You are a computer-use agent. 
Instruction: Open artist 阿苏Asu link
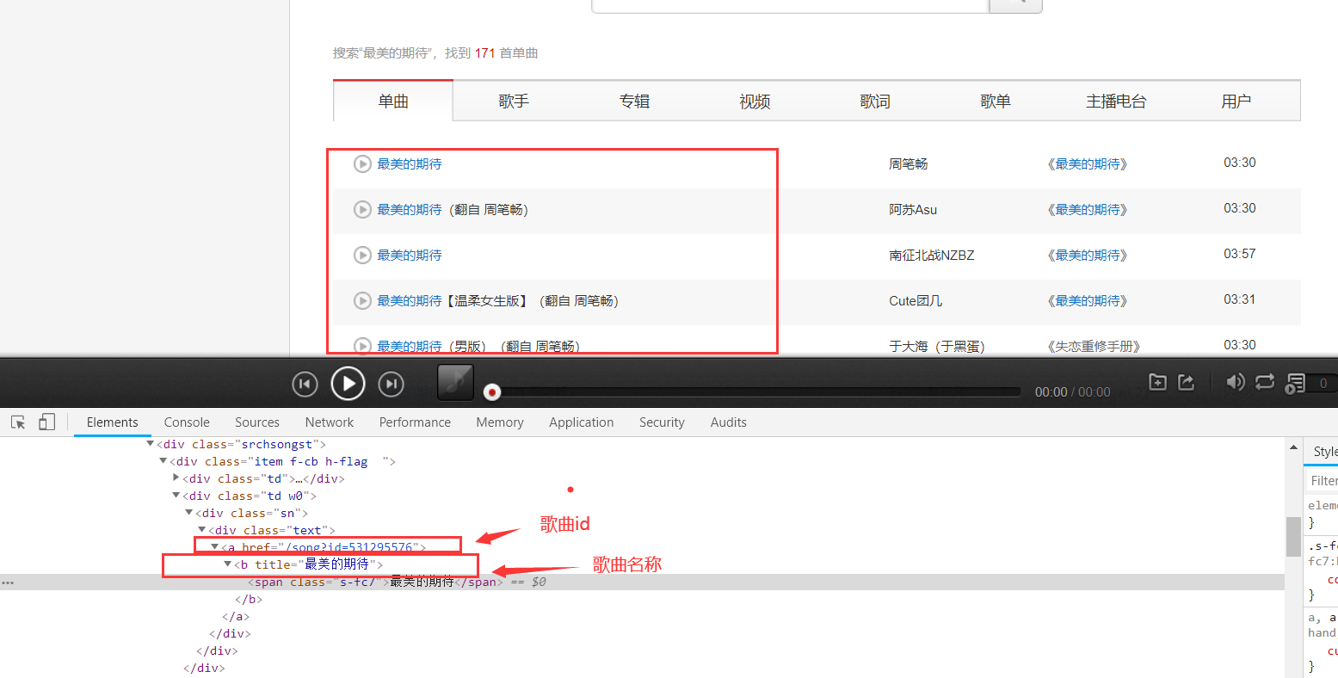tap(913, 209)
